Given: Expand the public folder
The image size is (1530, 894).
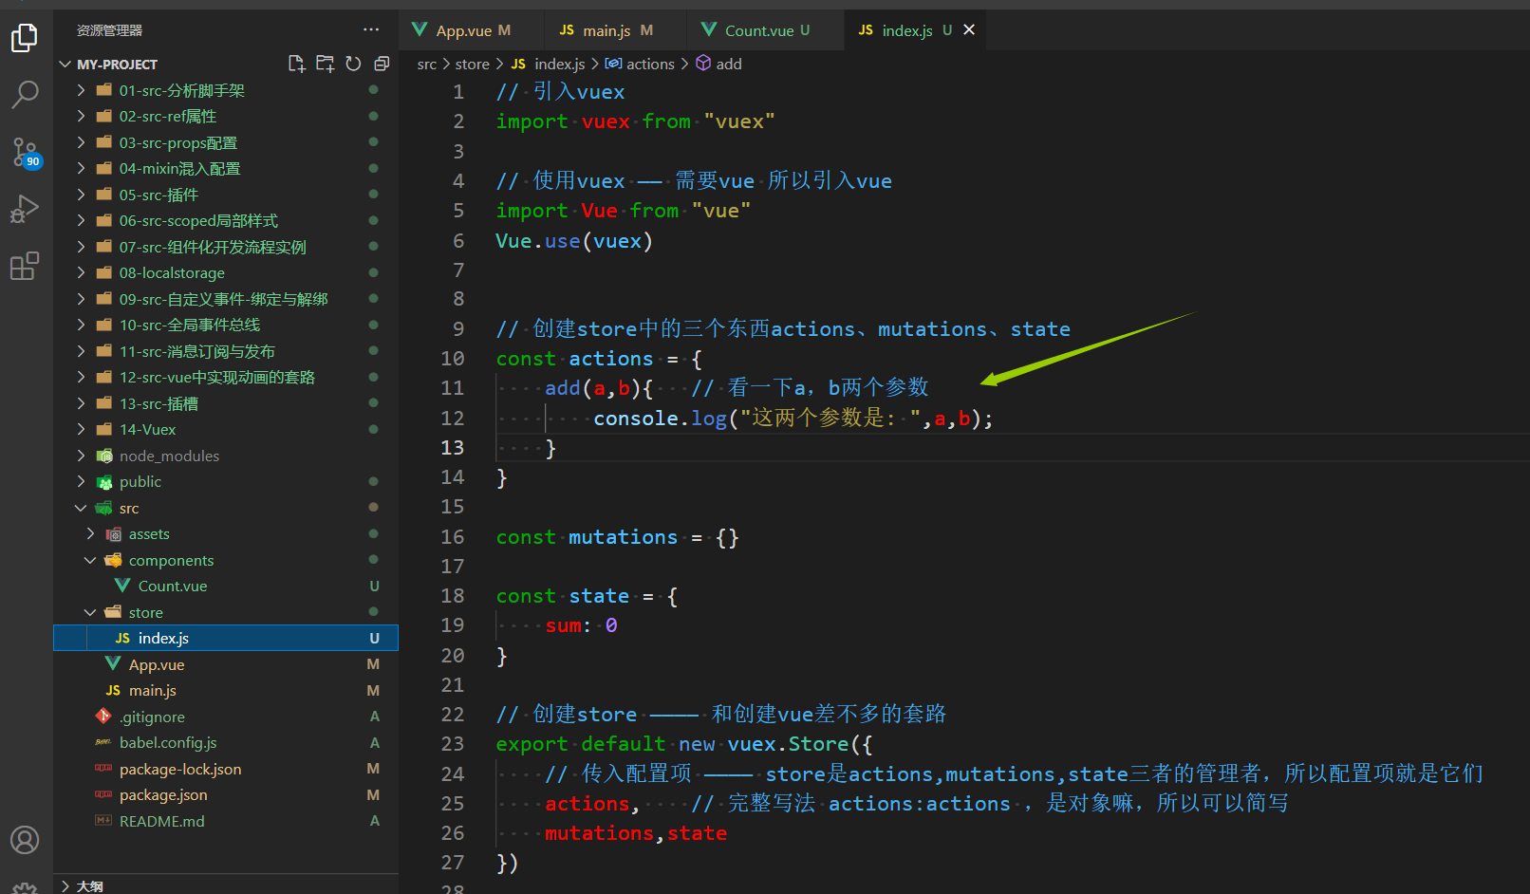Looking at the screenshot, I should (81, 481).
